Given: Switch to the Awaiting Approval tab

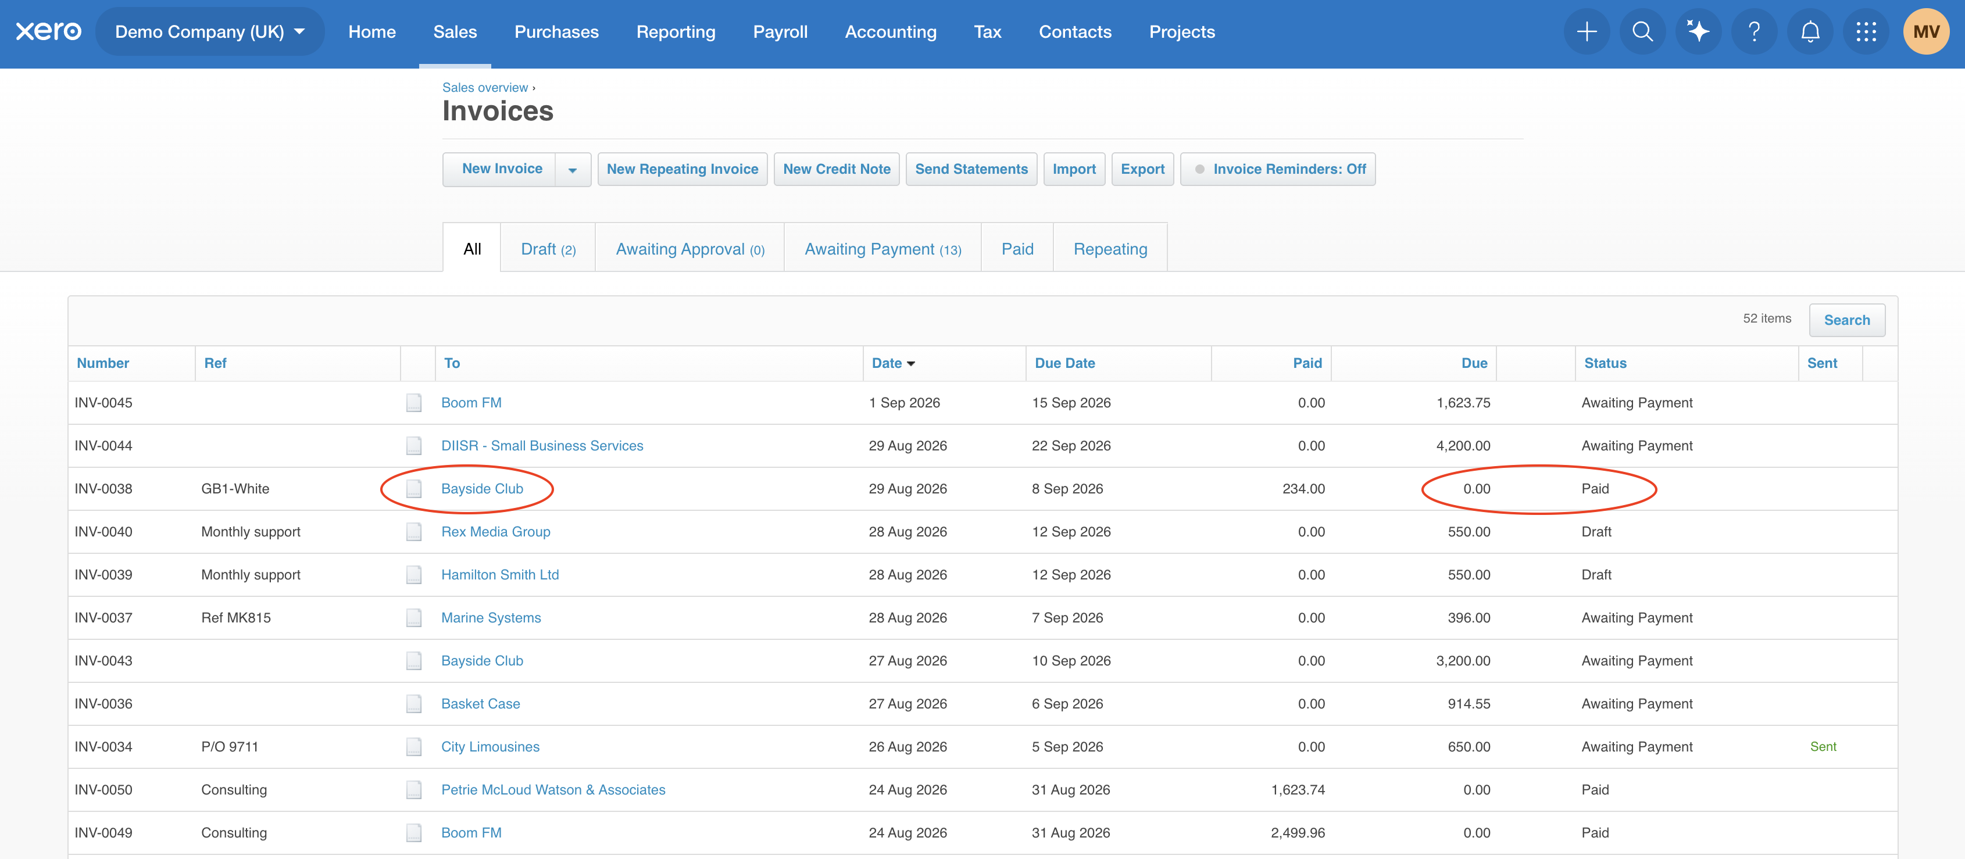Looking at the screenshot, I should click(x=689, y=249).
